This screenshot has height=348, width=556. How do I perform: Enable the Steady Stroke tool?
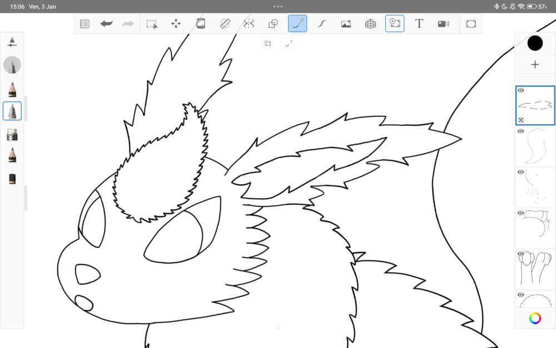[x=321, y=24]
